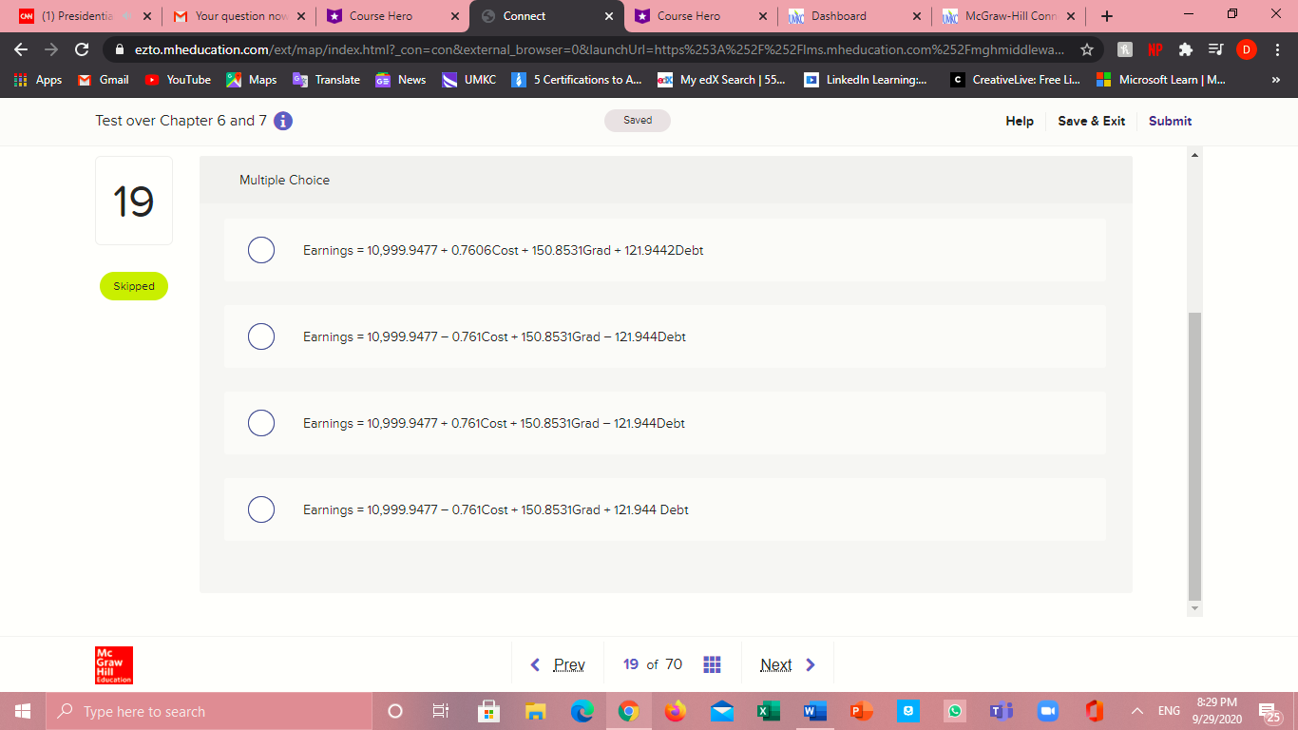Viewport: 1298px width, 730px height.
Task: Close the CNN Presidential tab
Action: [147, 16]
